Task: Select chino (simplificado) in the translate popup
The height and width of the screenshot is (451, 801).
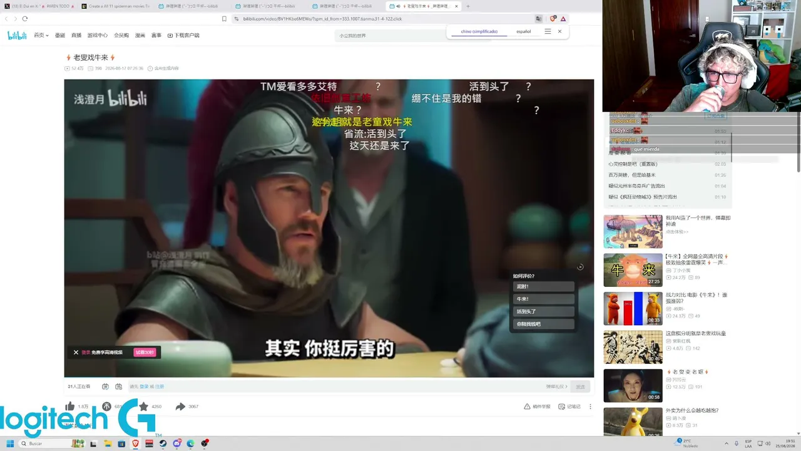Action: [x=479, y=31]
